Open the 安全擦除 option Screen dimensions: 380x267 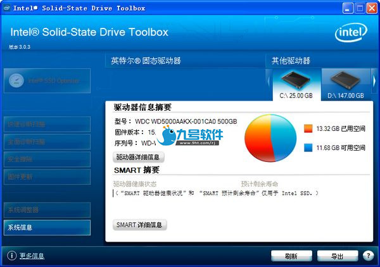click(x=47, y=159)
